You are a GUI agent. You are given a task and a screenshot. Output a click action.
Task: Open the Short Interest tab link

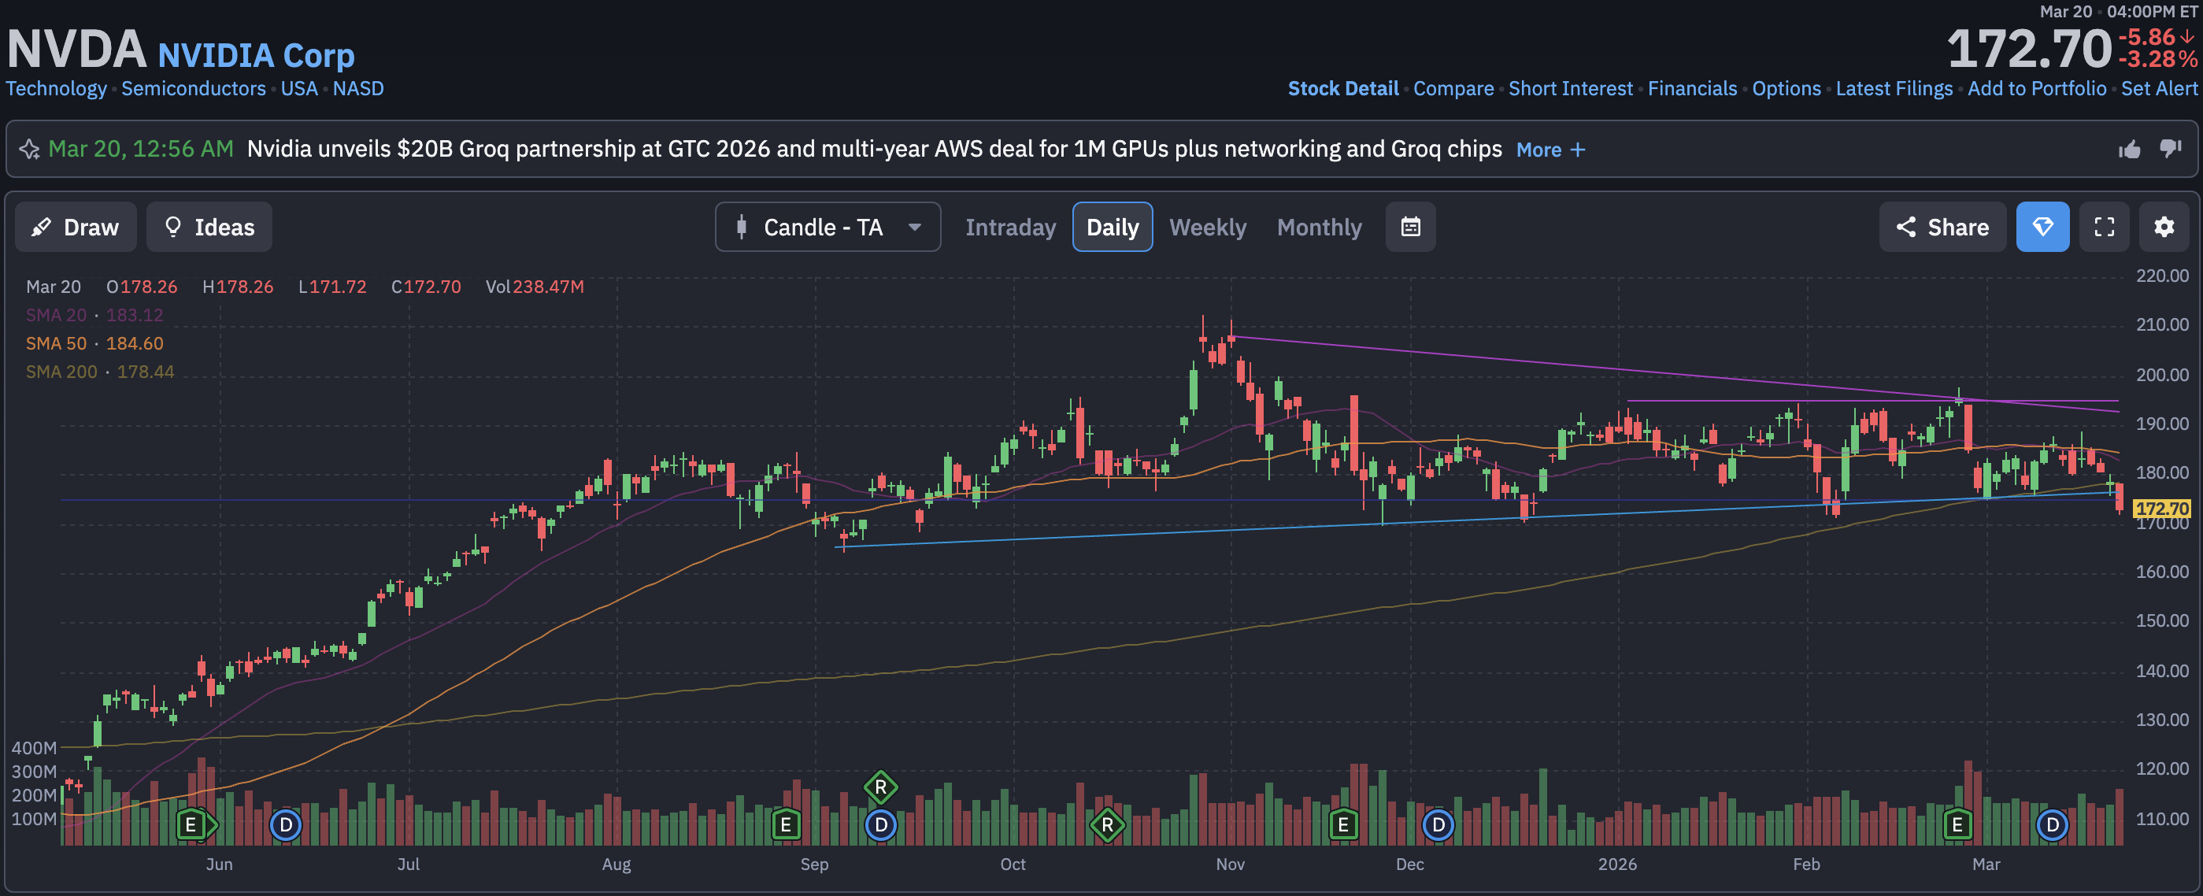click(1570, 89)
